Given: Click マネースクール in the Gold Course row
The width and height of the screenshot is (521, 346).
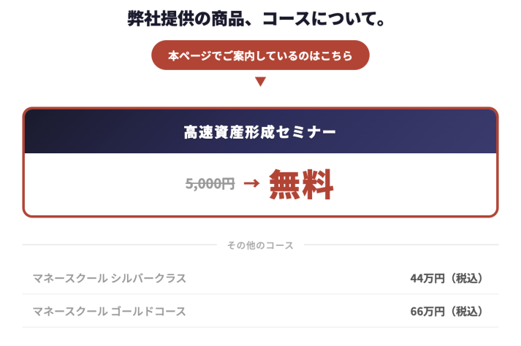Looking at the screenshot, I should [x=70, y=312].
